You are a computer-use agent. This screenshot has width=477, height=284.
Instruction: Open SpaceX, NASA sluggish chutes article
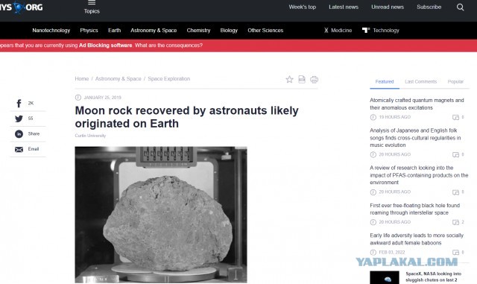(433, 277)
